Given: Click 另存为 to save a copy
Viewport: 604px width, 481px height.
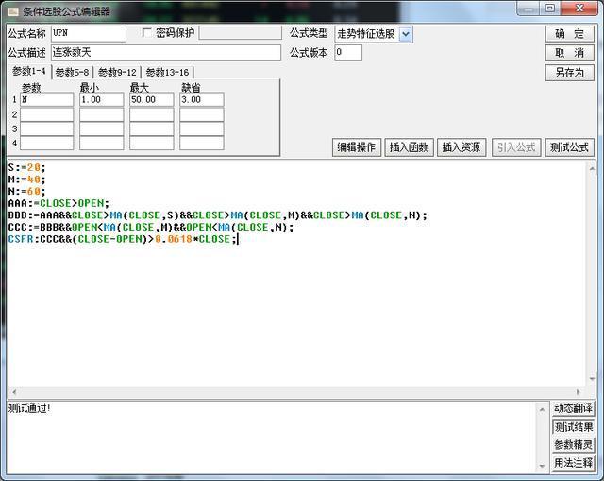Looking at the screenshot, I should 569,73.
